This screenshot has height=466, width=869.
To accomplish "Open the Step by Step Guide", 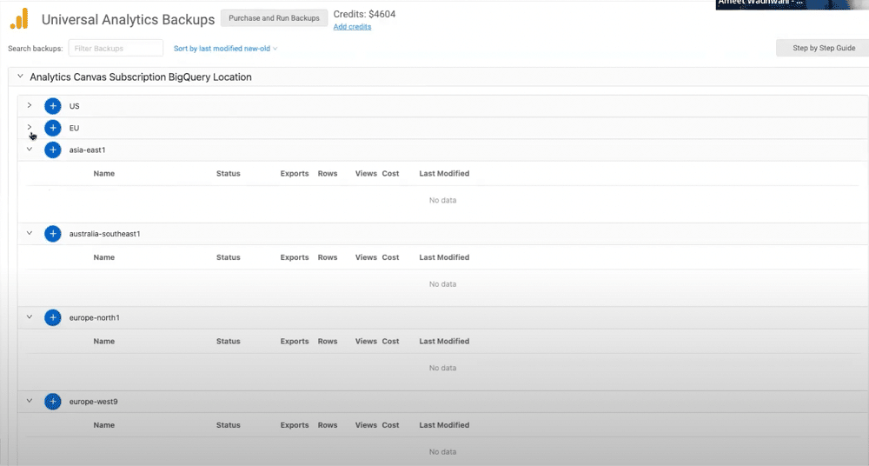I will [x=824, y=49].
